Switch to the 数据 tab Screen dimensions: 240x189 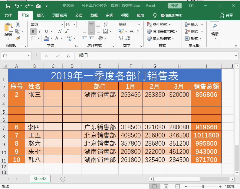coord(94,15)
